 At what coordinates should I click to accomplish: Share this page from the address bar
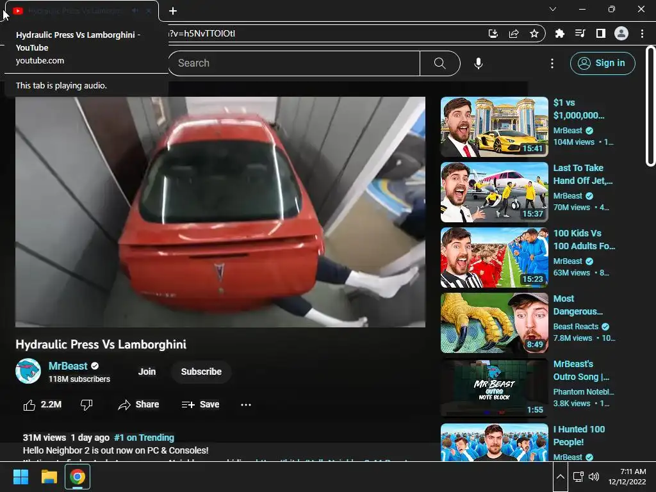(514, 33)
